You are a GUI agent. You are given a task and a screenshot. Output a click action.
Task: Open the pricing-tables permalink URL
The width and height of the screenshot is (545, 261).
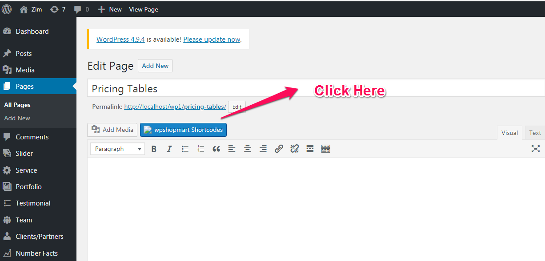point(175,107)
